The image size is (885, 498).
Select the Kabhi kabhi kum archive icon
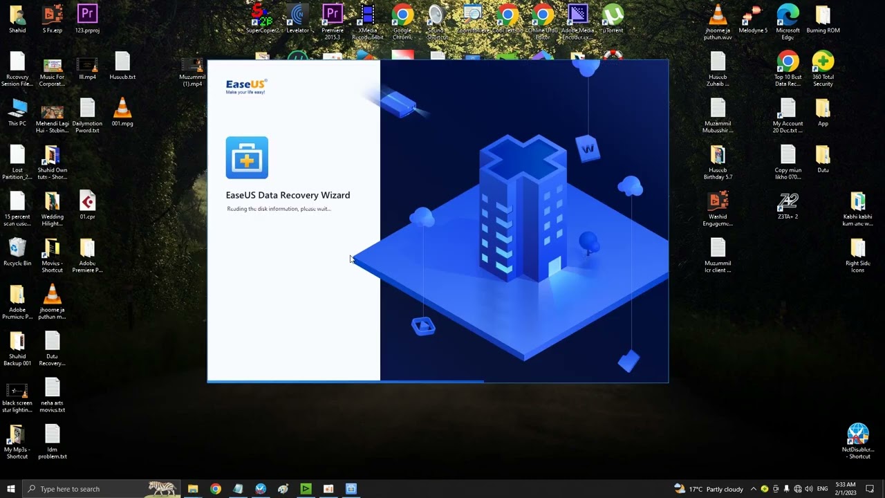(857, 209)
